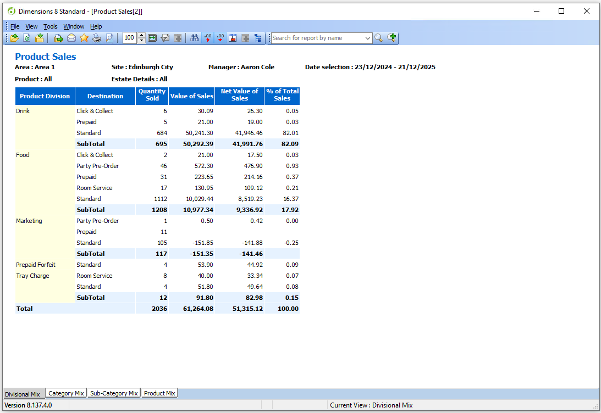This screenshot has height=413, width=601.
Task: Click the print report icon
Action: [x=97, y=38]
